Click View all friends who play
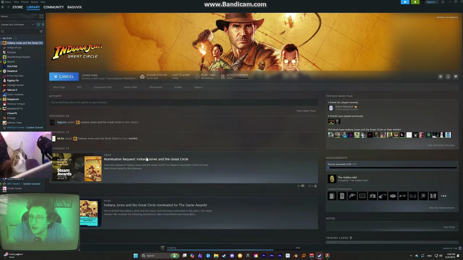The width and height of the screenshot is (463, 260). (441, 146)
